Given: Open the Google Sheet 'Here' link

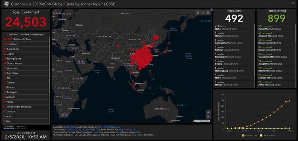Looking at the screenshot, I should click(95, 132).
